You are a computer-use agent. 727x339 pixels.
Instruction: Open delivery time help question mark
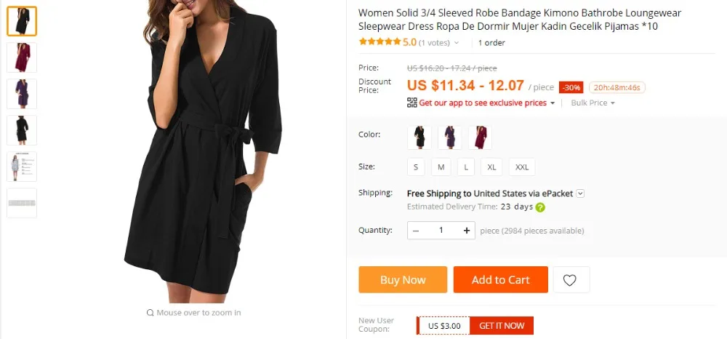[x=540, y=207]
